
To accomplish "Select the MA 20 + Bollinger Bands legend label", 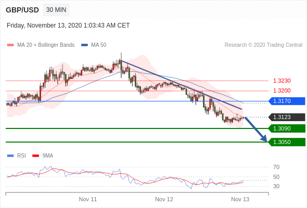I will [x=46, y=45].
